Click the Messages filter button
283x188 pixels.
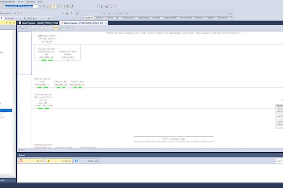87,161
